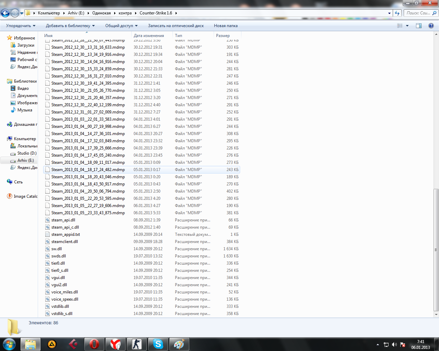Open 'Studio (D:)' drive in the sidebar
Viewport: 439px width, 351px height.
(x=27, y=153)
